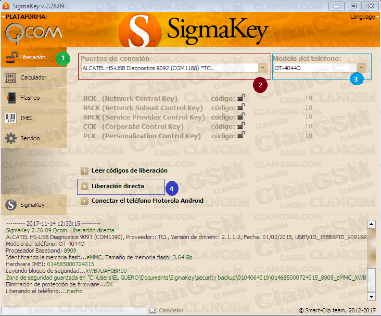381x316 pixels.
Task: Click the NCK code padlock icon
Action: pyautogui.click(x=241, y=98)
